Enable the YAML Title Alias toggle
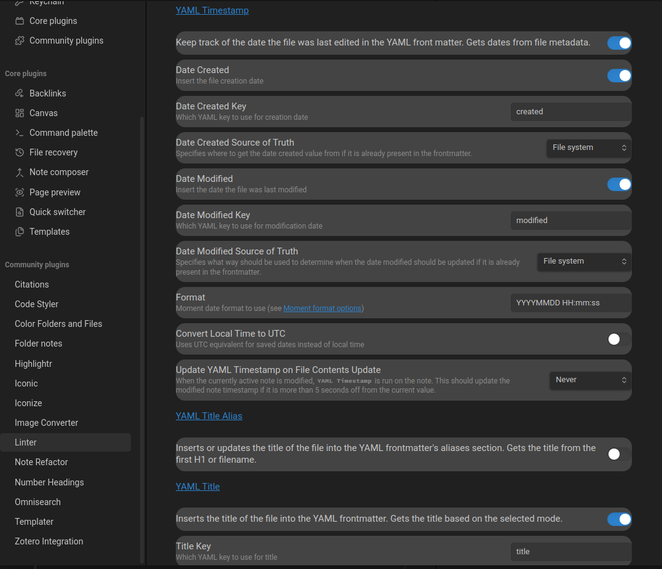This screenshot has width=662, height=569. tap(619, 454)
